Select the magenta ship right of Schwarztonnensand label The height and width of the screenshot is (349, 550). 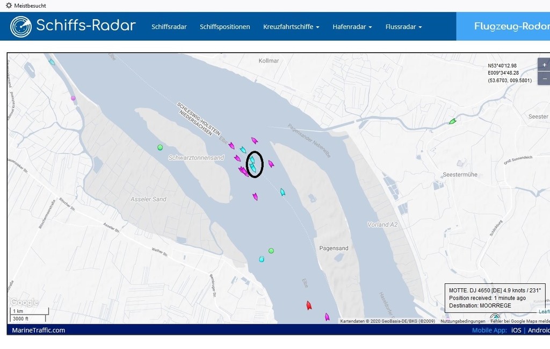point(237,158)
